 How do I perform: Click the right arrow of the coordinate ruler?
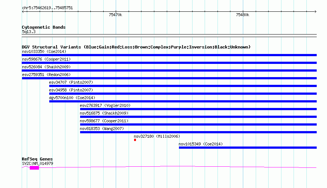tap(315, 12)
